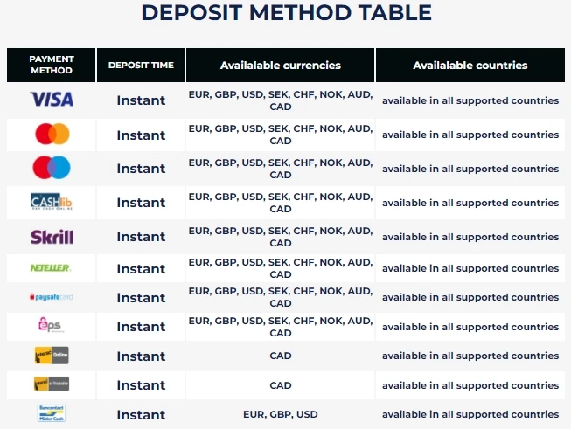Pick the Interac e-Transfer logo

[x=52, y=384]
